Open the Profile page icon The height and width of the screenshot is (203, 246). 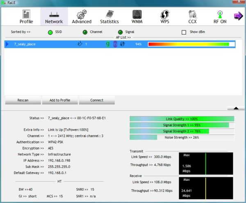[x=26, y=14]
